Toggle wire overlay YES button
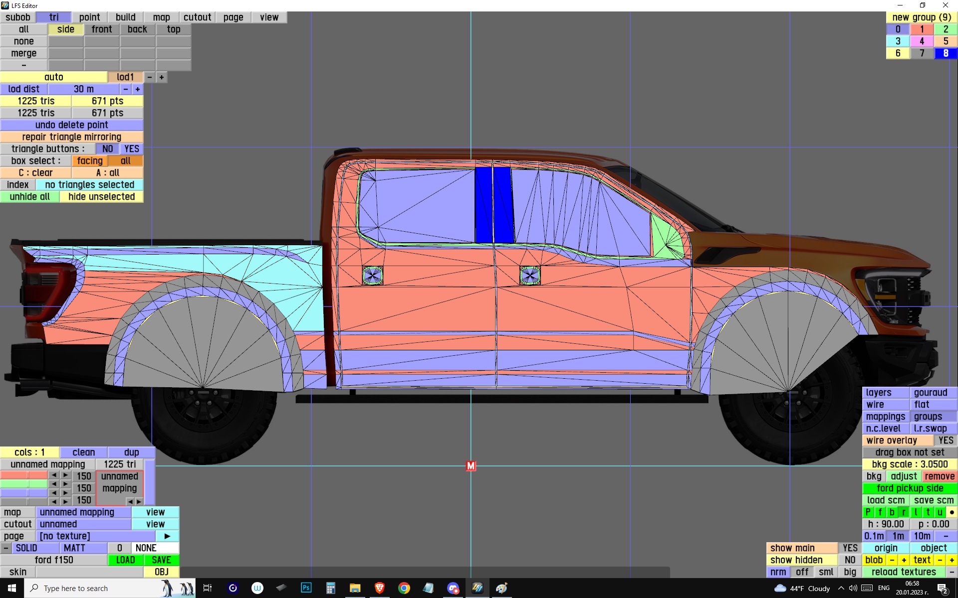958x598 pixels. pos(945,441)
